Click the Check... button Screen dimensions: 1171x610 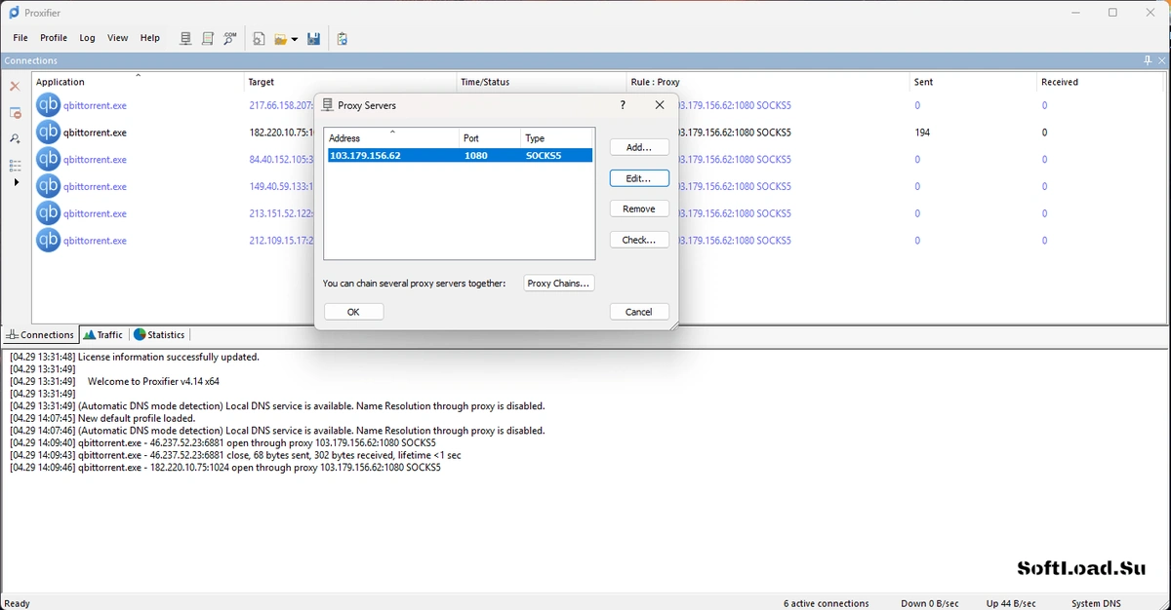tap(639, 240)
